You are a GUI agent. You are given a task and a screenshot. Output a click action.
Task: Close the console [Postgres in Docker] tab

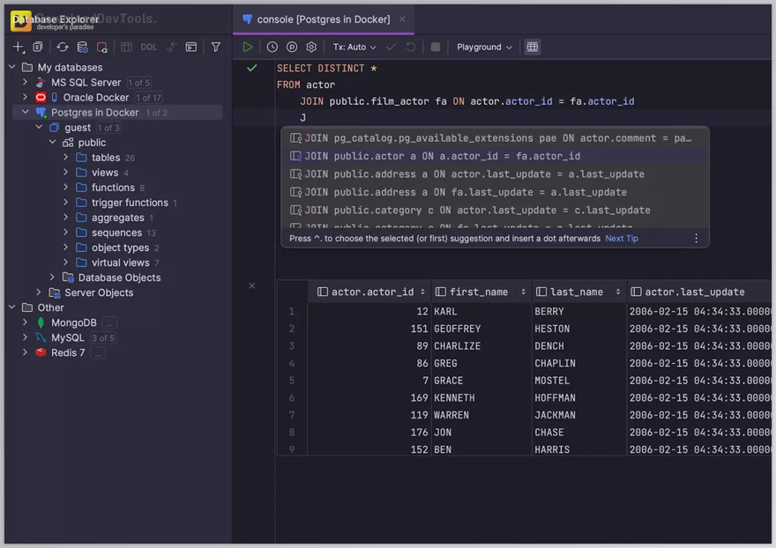click(x=402, y=19)
